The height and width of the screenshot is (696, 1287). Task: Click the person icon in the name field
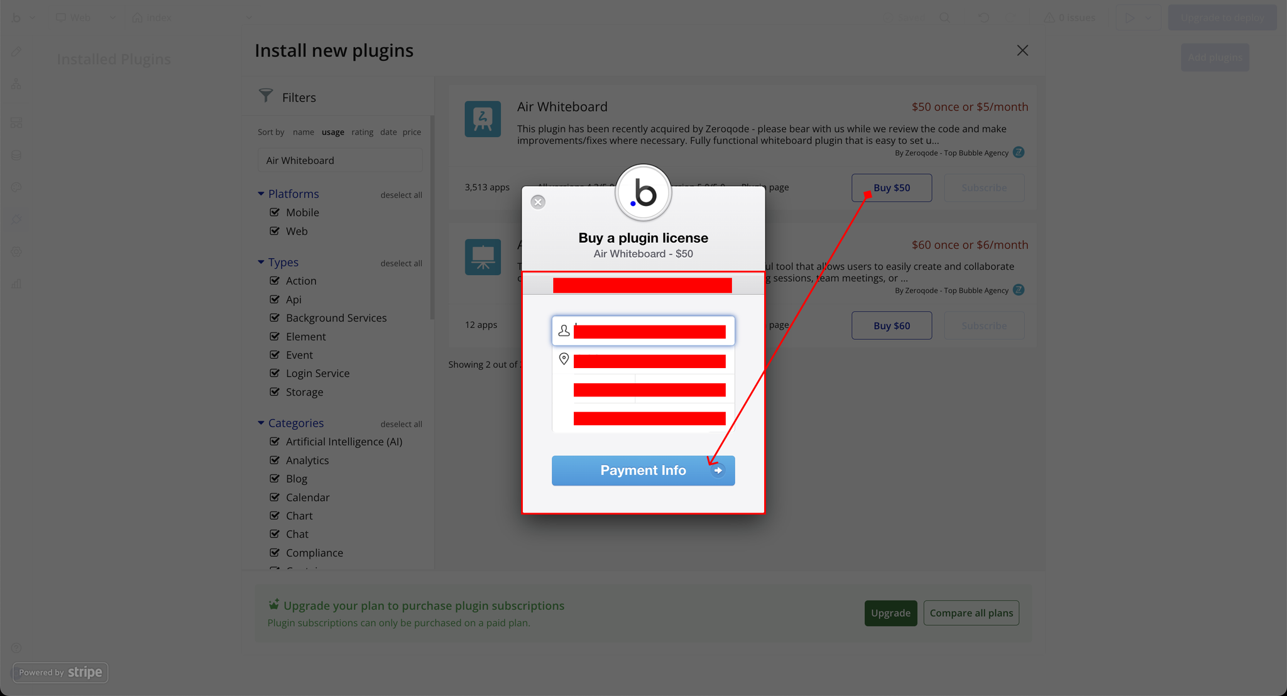pyautogui.click(x=564, y=330)
